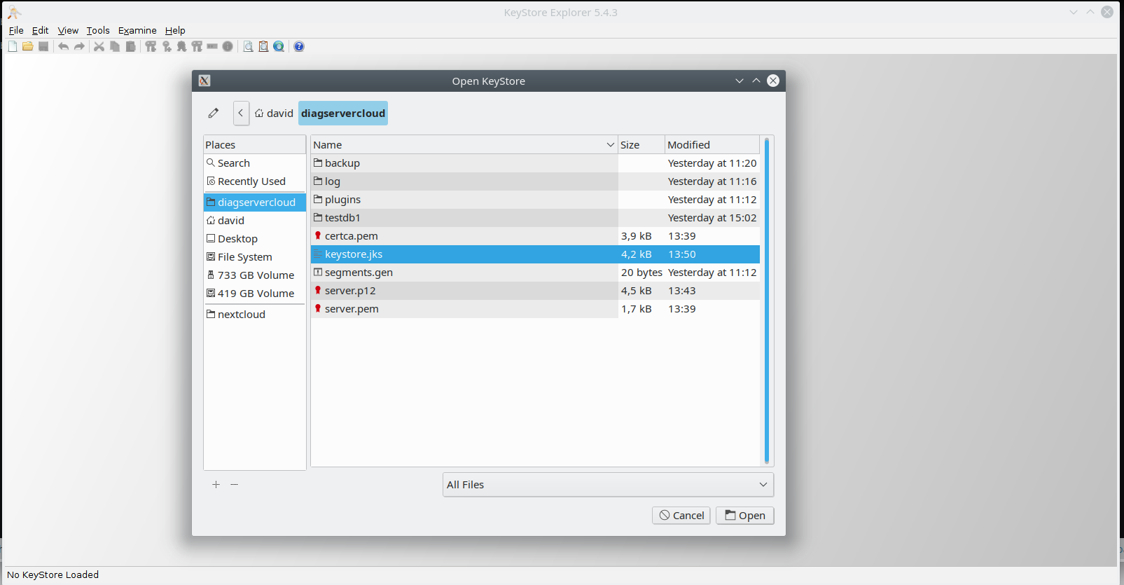This screenshot has height=585, width=1124.
Task: Click the Set Password toolbar icon
Action: click(212, 46)
